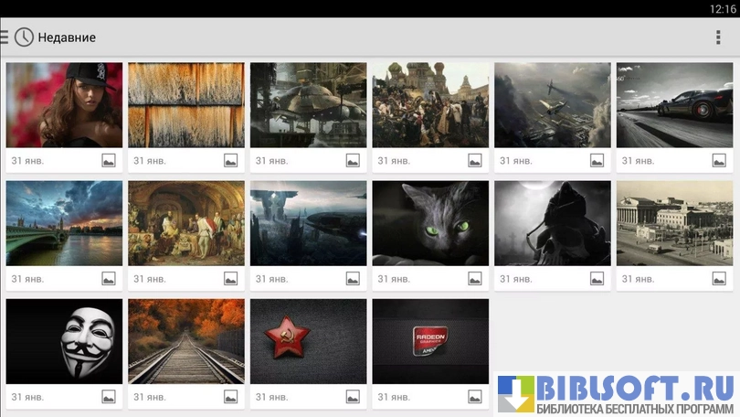Click image icon under rusty wall texture
Image resolution: width=740 pixels, height=417 pixels.
coord(231,161)
